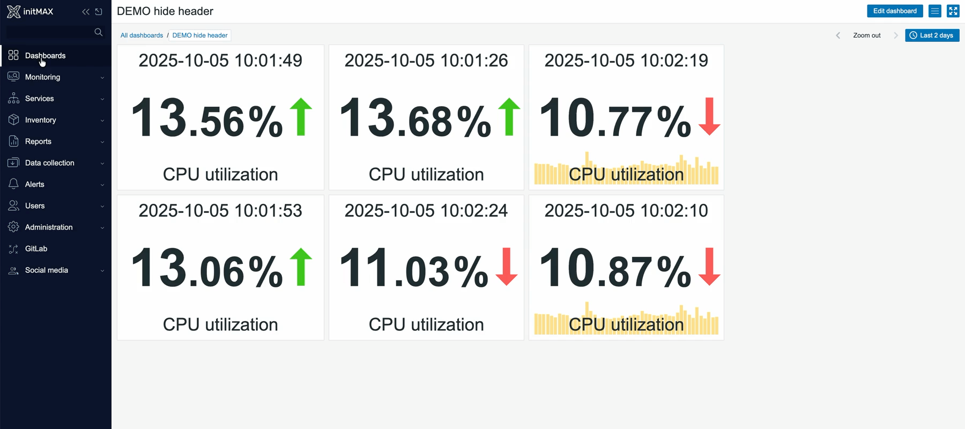The width and height of the screenshot is (965, 429).
Task: Click the GitLab sidebar icon
Action: pos(13,249)
